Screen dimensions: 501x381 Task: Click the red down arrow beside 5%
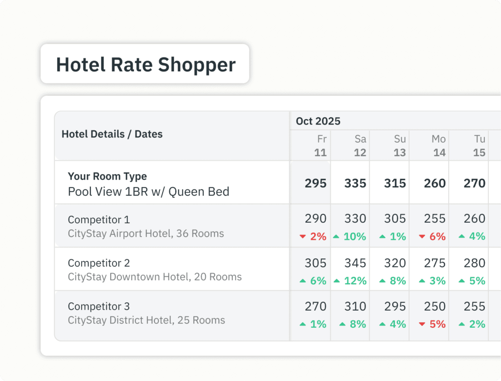[422, 324]
